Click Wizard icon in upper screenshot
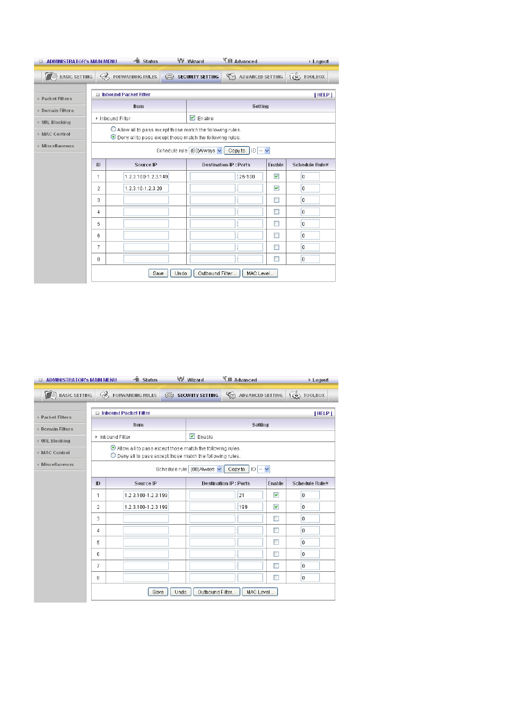 click(x=181, y=60)
